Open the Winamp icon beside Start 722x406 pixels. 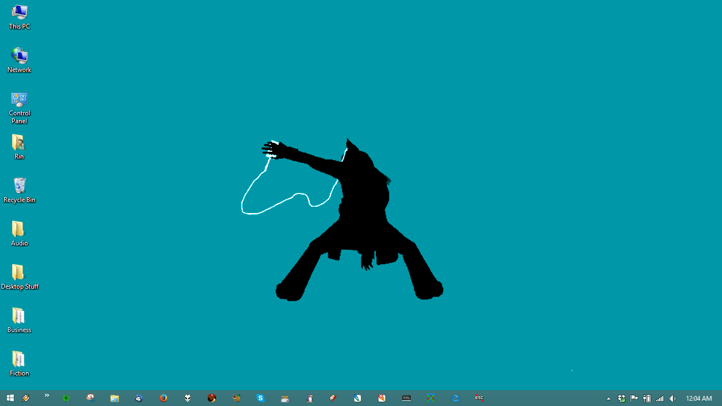click(25, 398)
